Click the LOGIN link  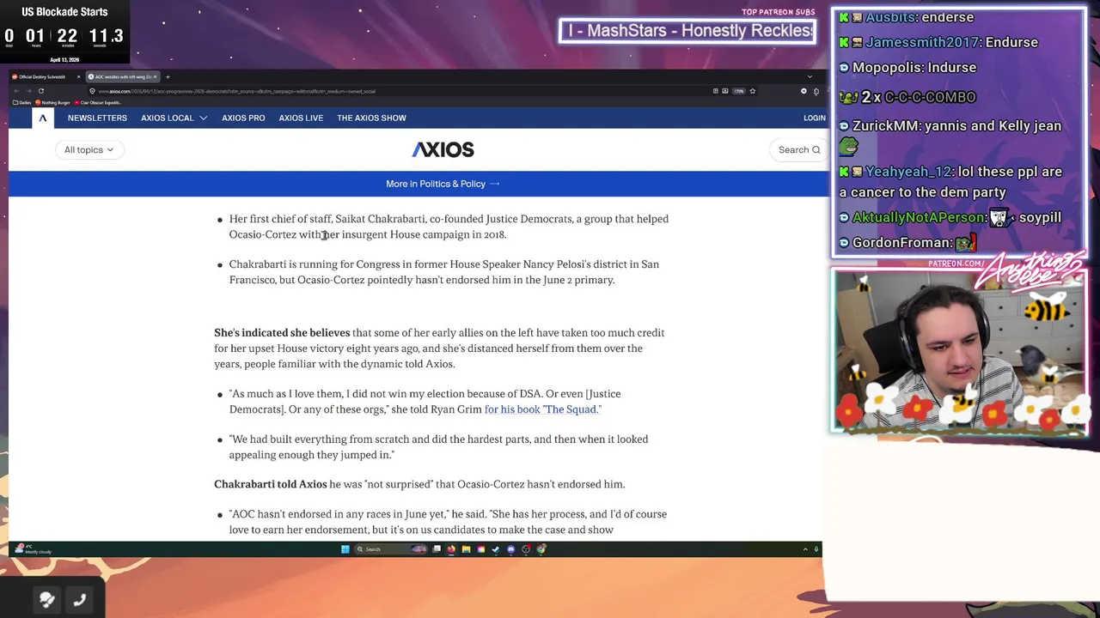814,118
